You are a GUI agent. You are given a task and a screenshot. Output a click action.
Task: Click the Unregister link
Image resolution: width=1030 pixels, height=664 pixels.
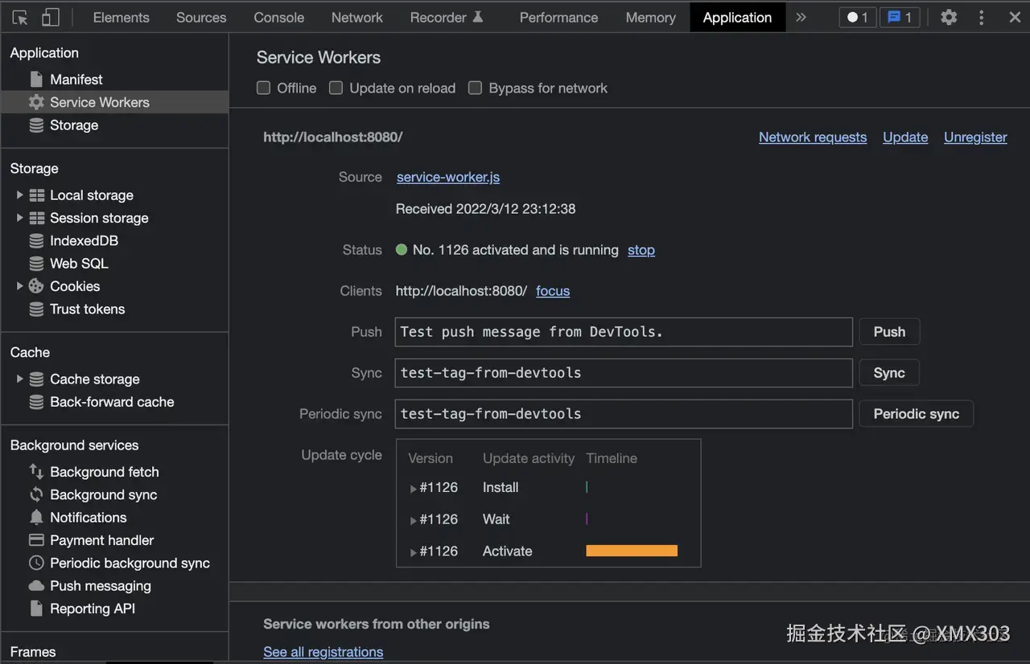click(x=975, y=137)
